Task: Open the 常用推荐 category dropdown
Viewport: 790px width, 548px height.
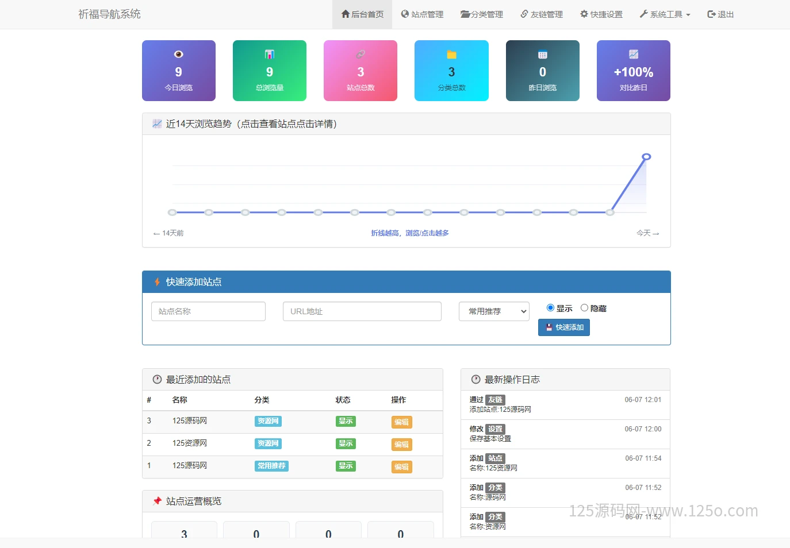Action: point(494,311)
